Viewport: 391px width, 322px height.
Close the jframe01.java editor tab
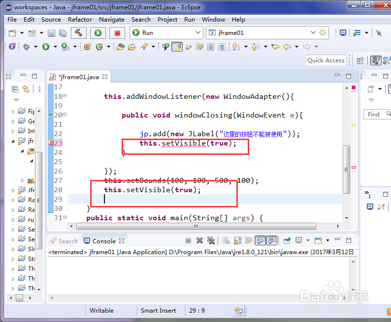[x=105, y=77]
